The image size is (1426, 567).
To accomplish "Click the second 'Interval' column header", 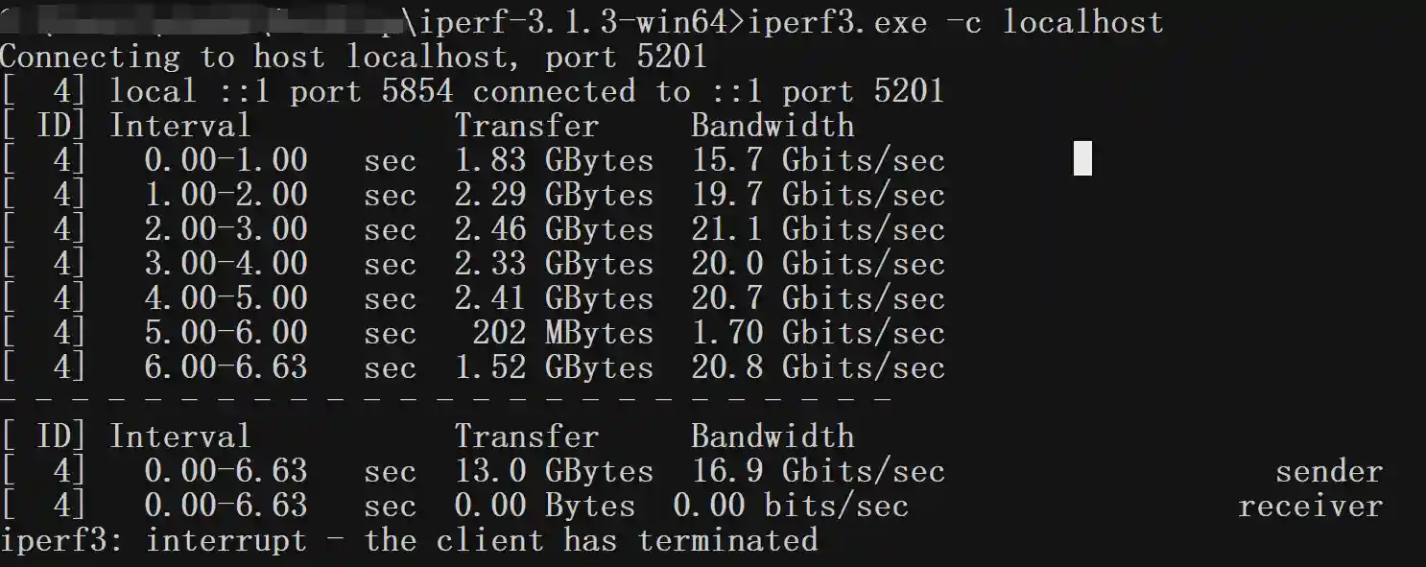I will [179, 437].
